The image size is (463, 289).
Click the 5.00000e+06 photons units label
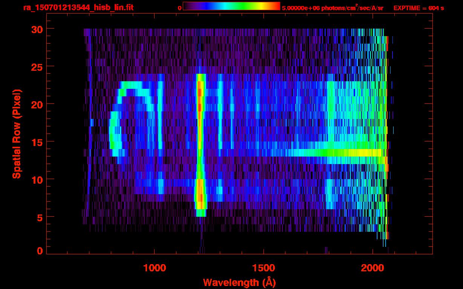pos(333,8)
